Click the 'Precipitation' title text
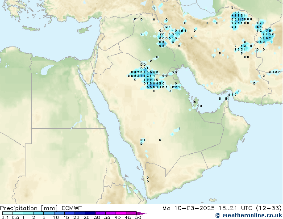 tap(19, 208)
